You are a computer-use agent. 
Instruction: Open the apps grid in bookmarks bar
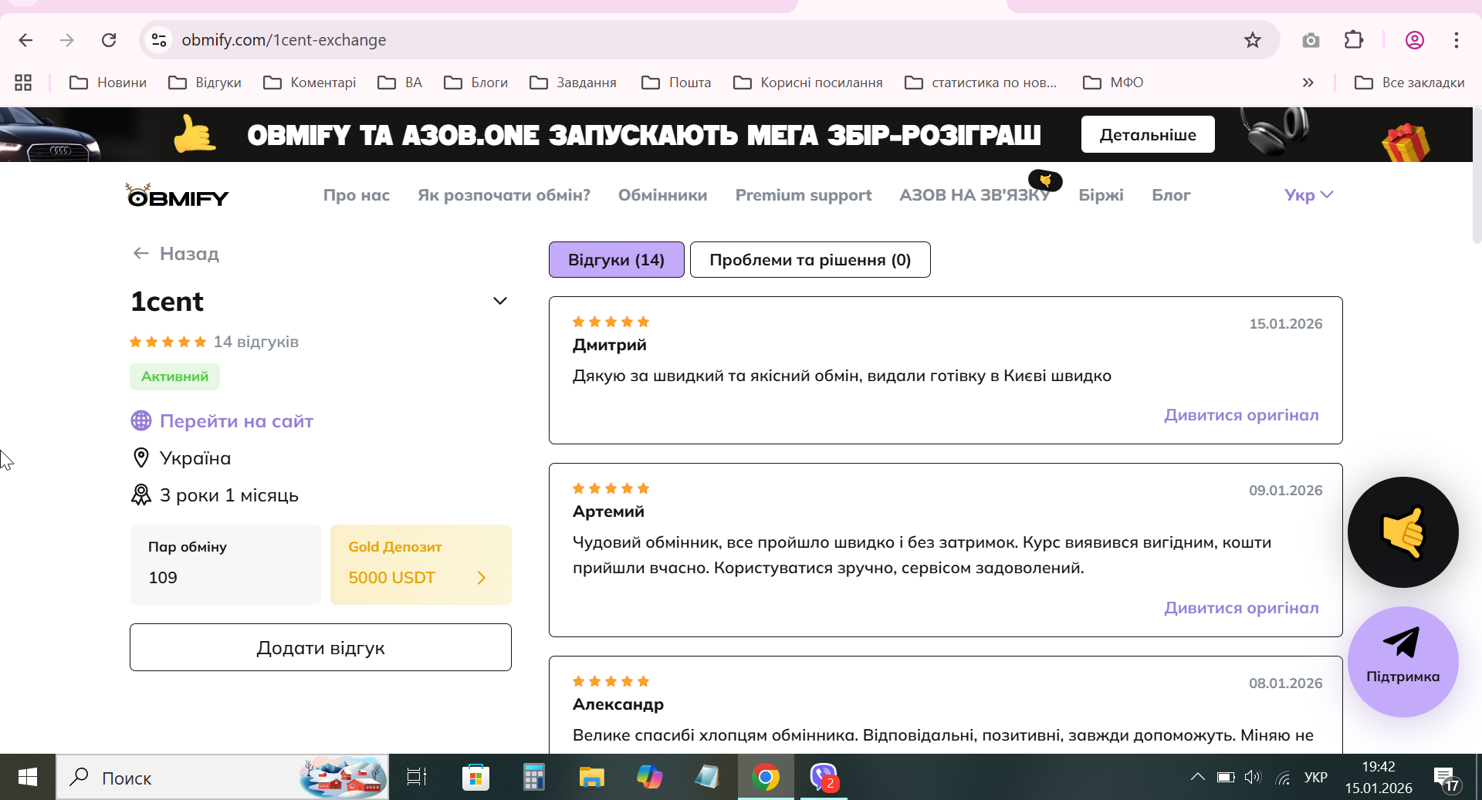click(23, 83)
